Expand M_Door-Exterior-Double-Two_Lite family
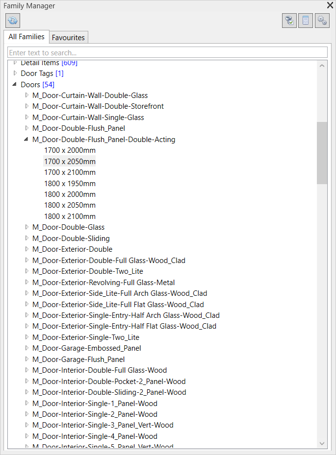This screenshot has width=336, height=455. [27, 271]
